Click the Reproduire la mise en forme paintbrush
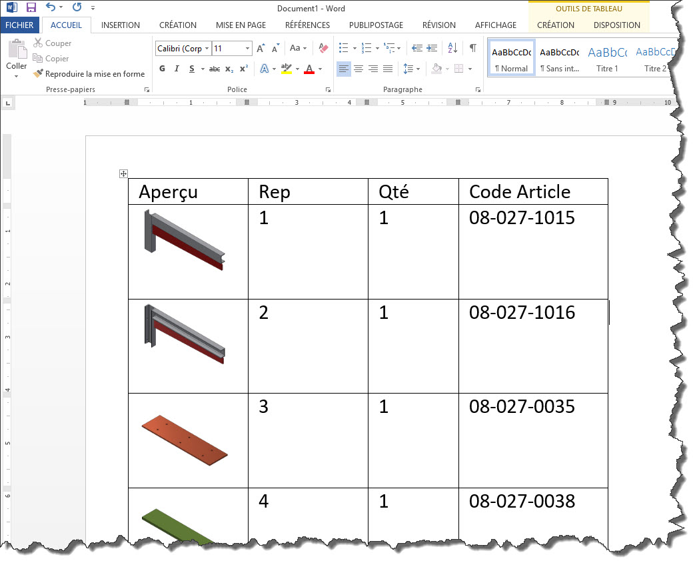The width and height of the screenshot is (699, 565). pyautogui.click(x=39, y=74)
